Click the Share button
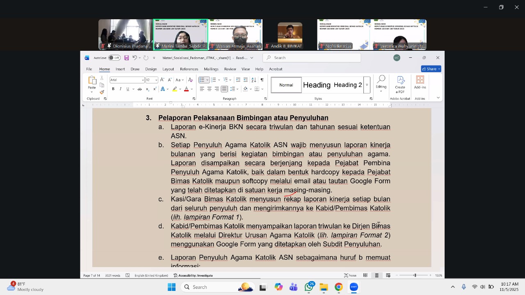 click(431, 69)
